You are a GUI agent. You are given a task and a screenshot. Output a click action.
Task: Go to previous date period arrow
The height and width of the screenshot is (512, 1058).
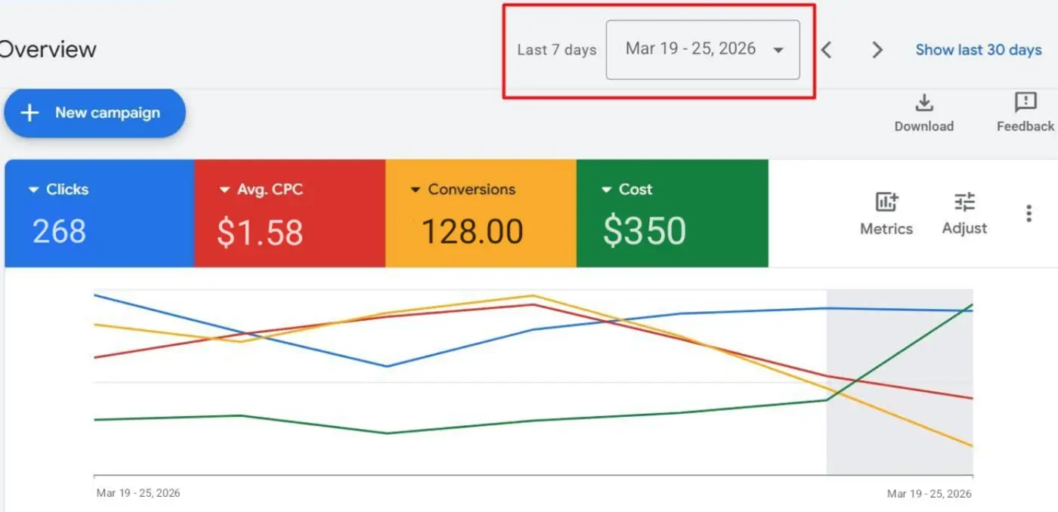click(827, 50)
